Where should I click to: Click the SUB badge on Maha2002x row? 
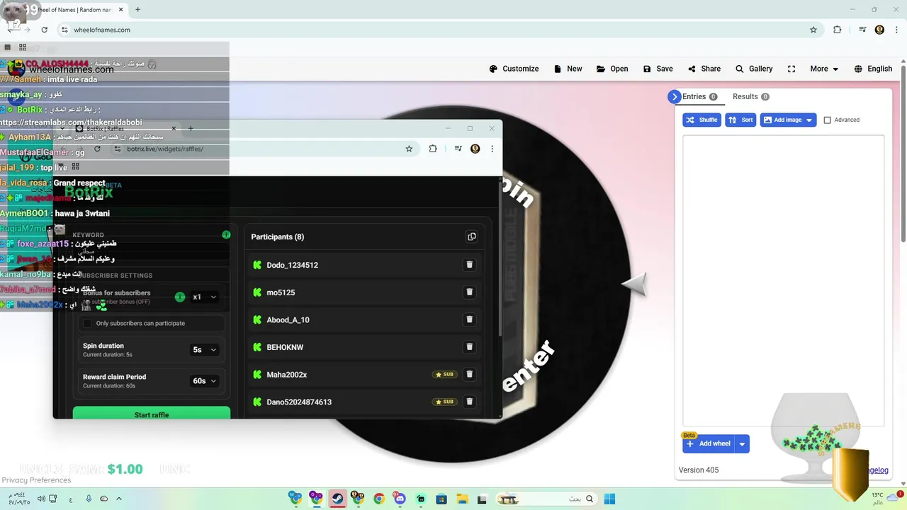(445, 374)
